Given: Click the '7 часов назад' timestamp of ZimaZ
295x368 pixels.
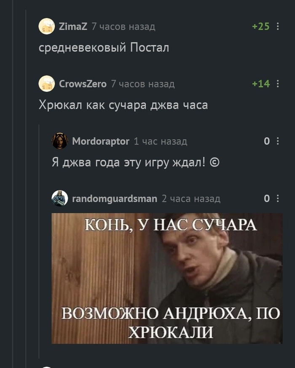Looking at the screenshot, I should tap(123, 27).
